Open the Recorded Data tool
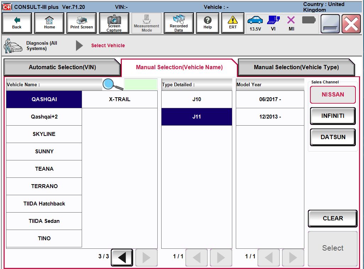 [x=179, y=23]
